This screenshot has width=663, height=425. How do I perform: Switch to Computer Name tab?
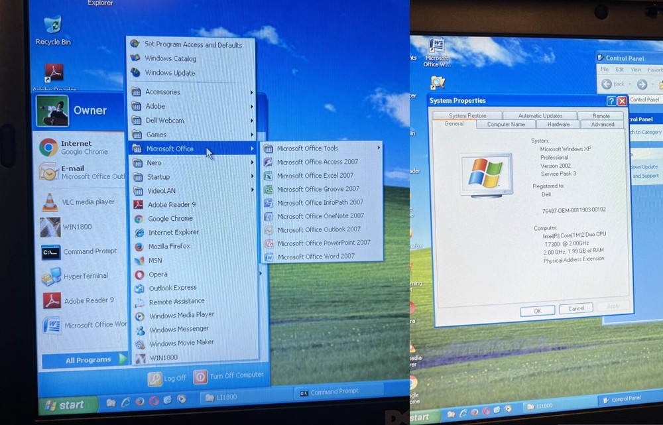[506, 125]
